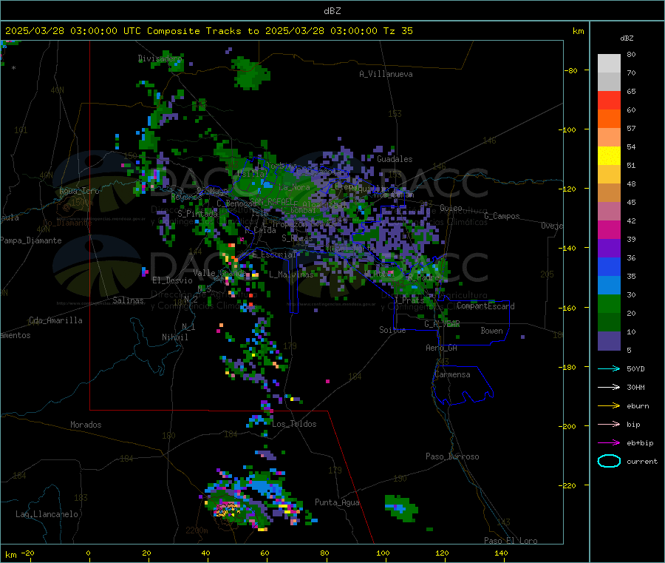Click the white 30HM arrow in legend
Screen dimensions: 665x563
[609, 387]
